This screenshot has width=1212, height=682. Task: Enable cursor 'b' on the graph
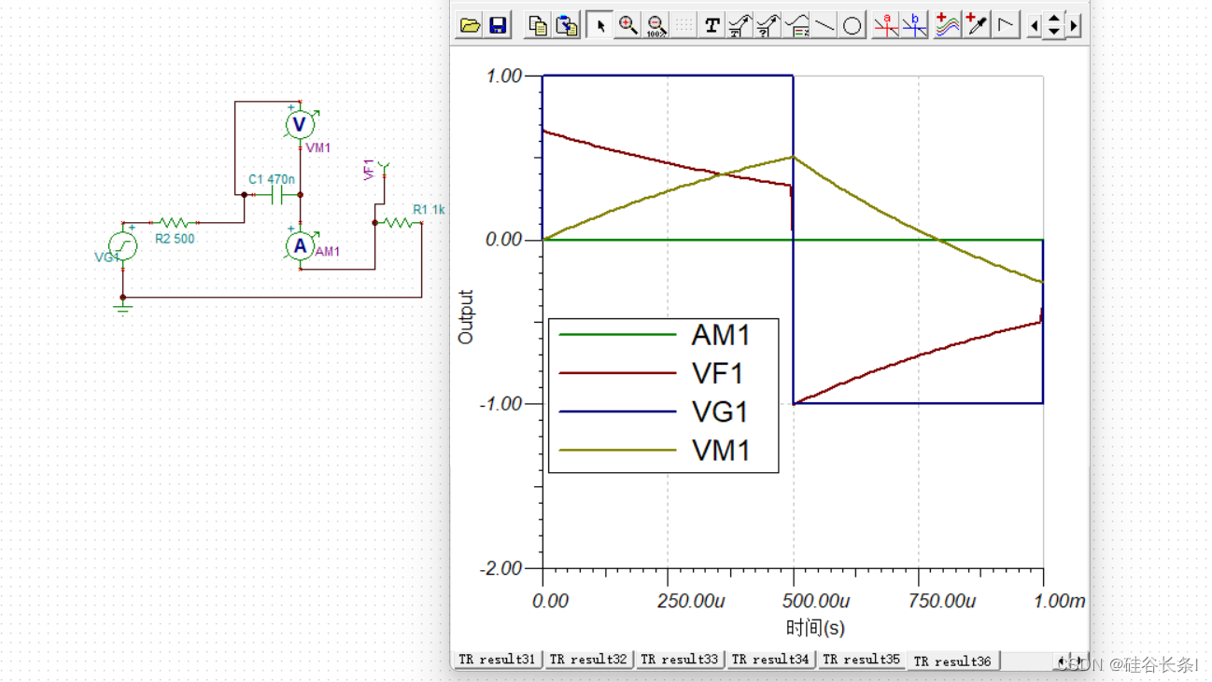(x=914, y=25)
